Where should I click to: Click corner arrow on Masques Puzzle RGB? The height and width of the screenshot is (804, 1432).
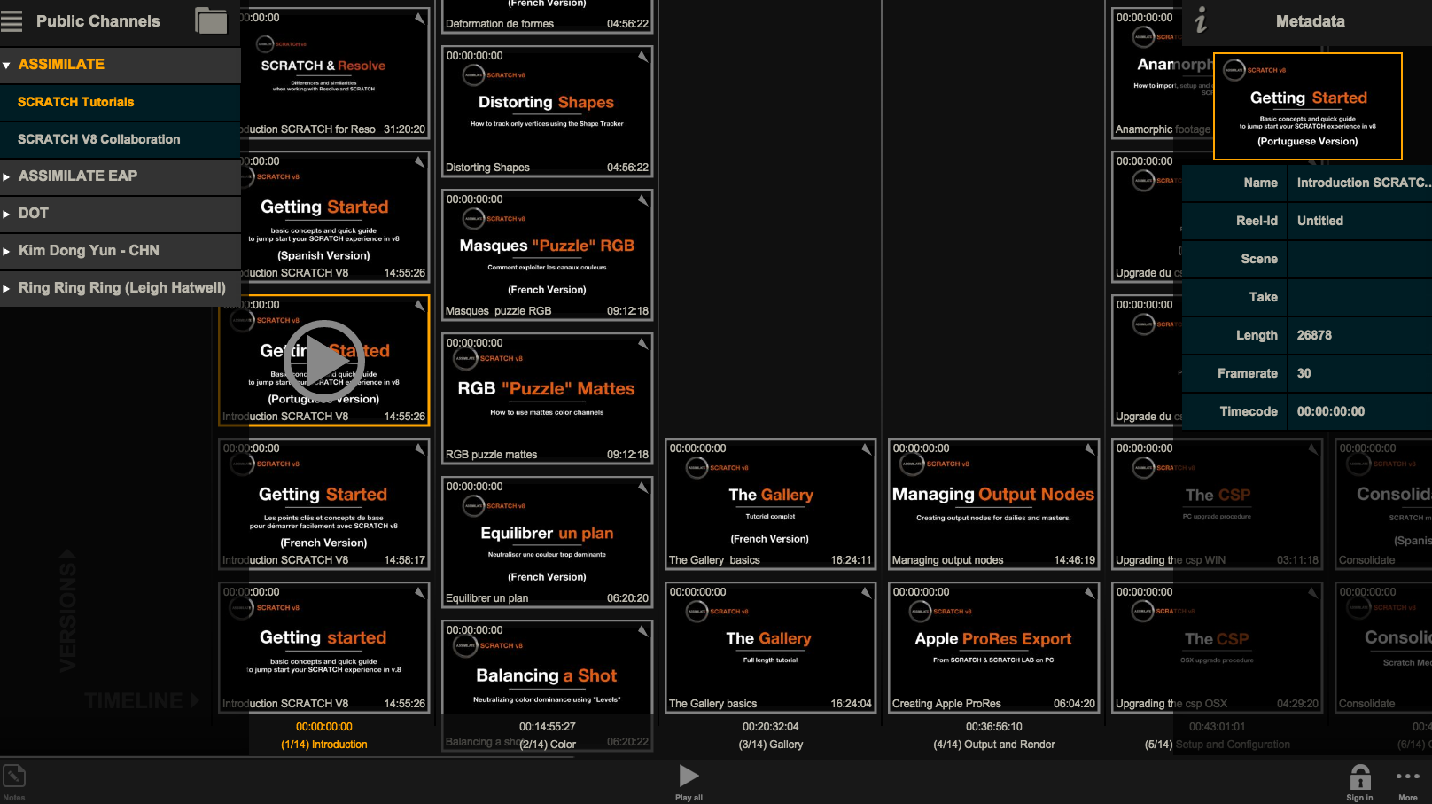point(642,200)
